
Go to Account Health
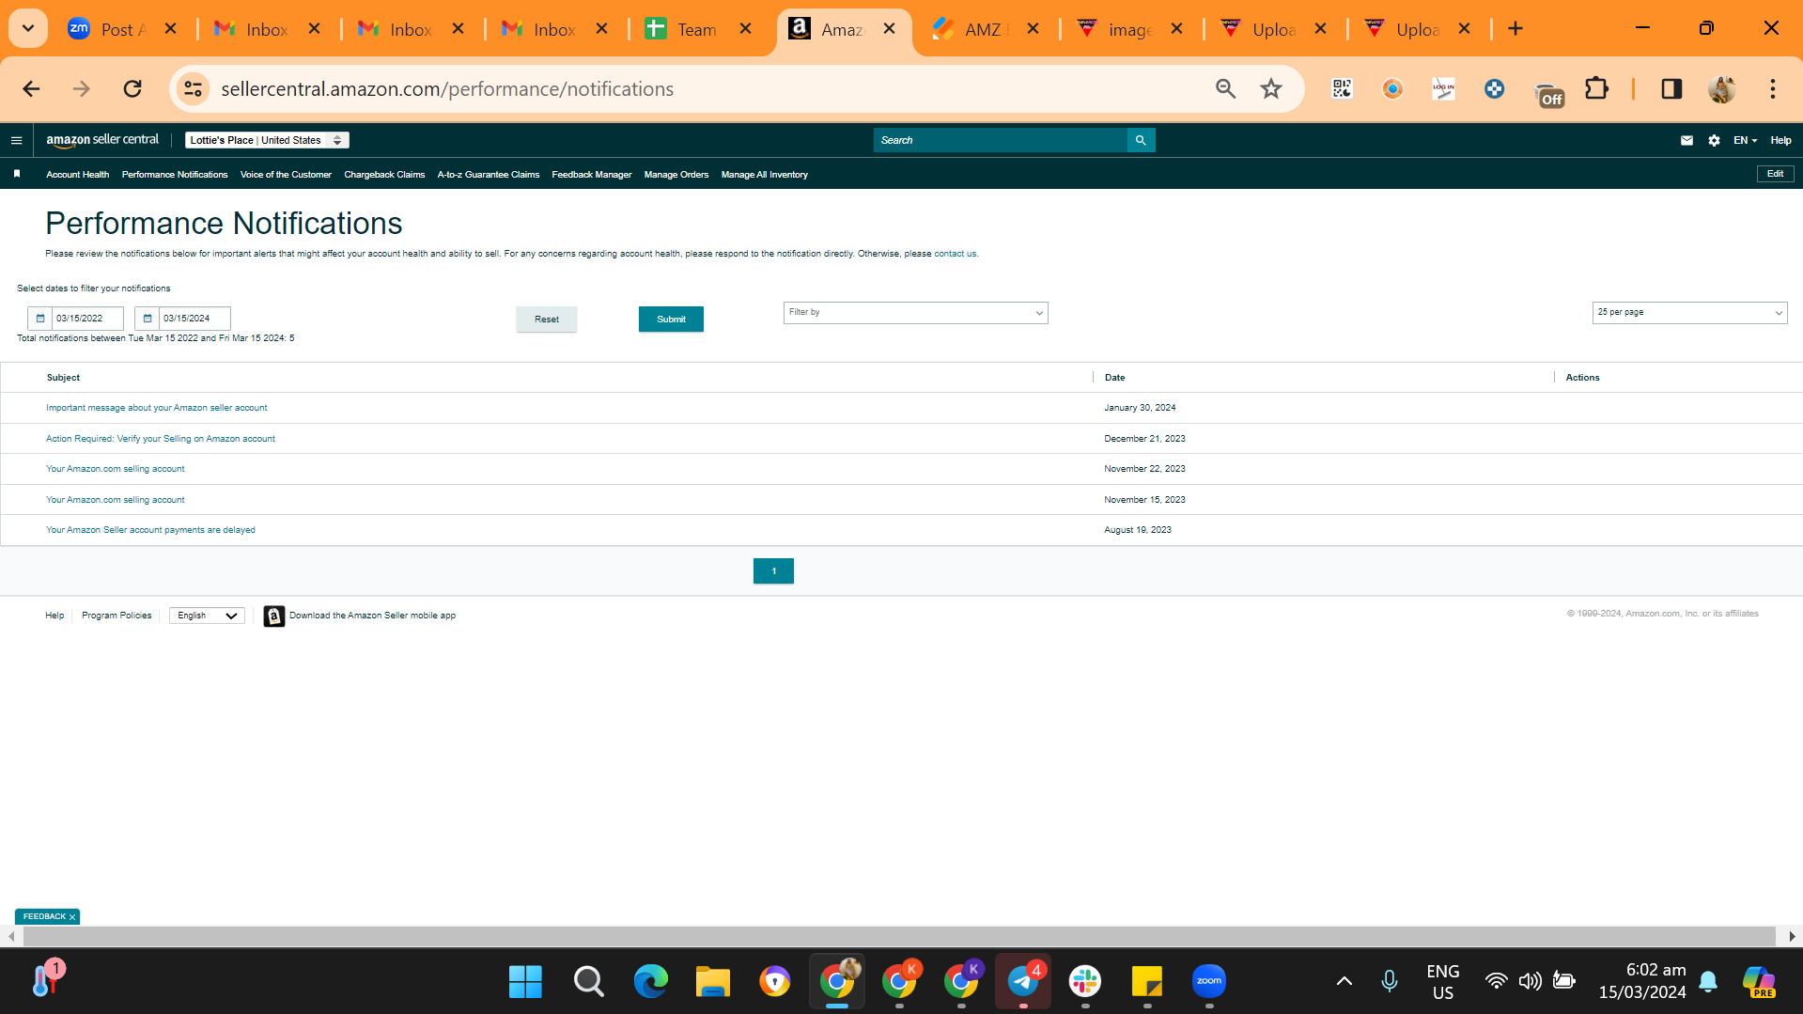[78, 175]
